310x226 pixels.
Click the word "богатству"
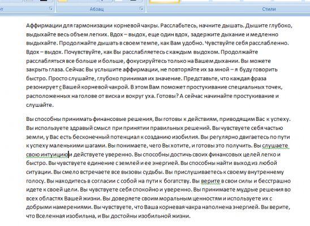click(x=176, y=181)
